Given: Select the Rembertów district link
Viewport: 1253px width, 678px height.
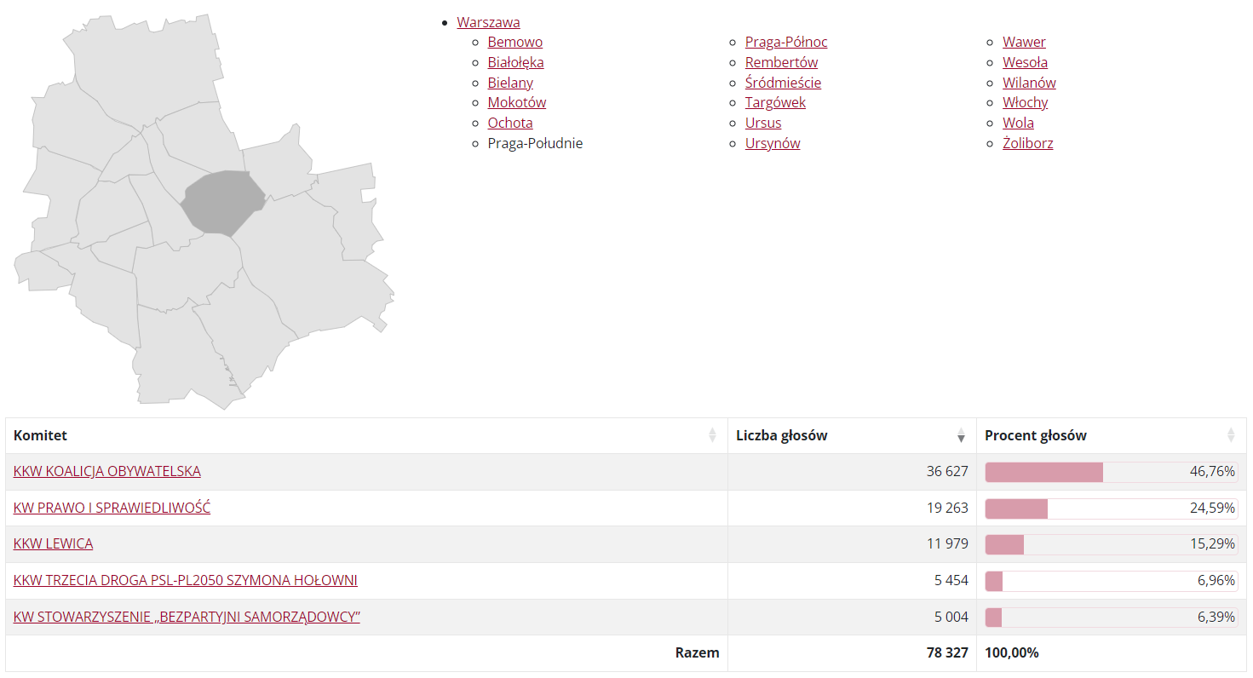Looking at the screenshot, I should pyautogui.click(x=781, y=62).
